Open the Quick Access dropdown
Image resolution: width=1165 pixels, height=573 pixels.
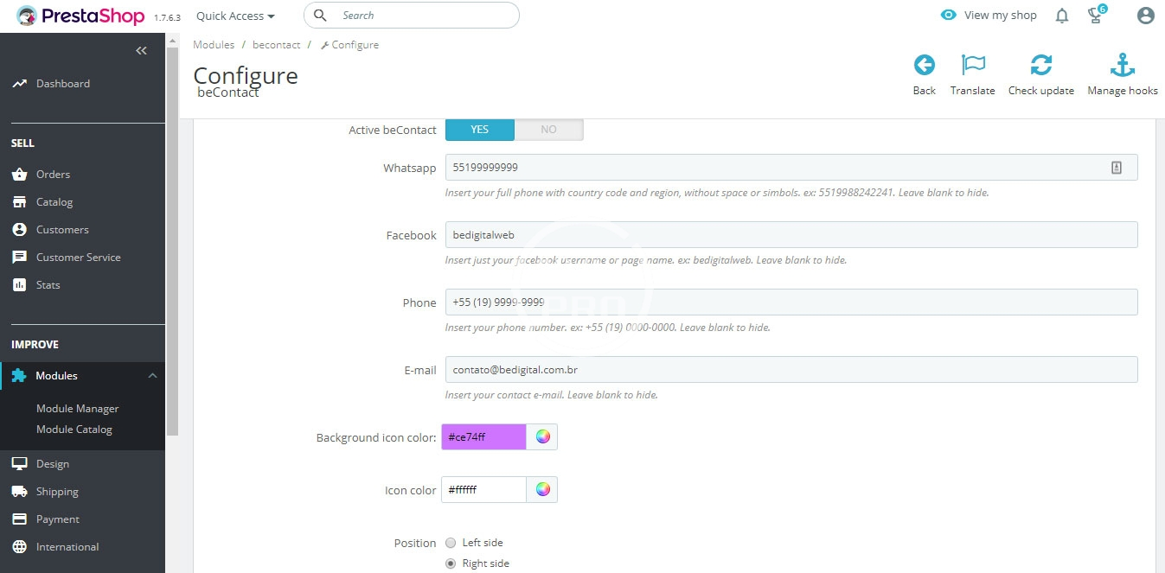coord(235,16)
